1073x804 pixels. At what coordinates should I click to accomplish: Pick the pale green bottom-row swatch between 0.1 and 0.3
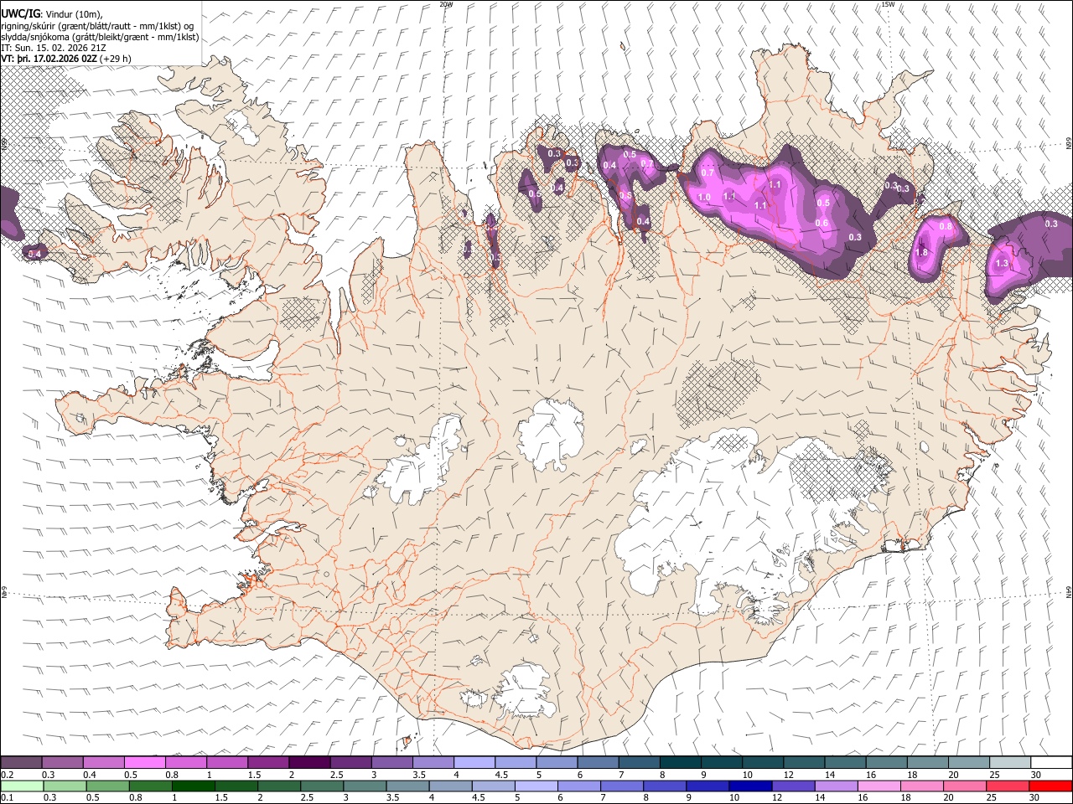[21, 786]
